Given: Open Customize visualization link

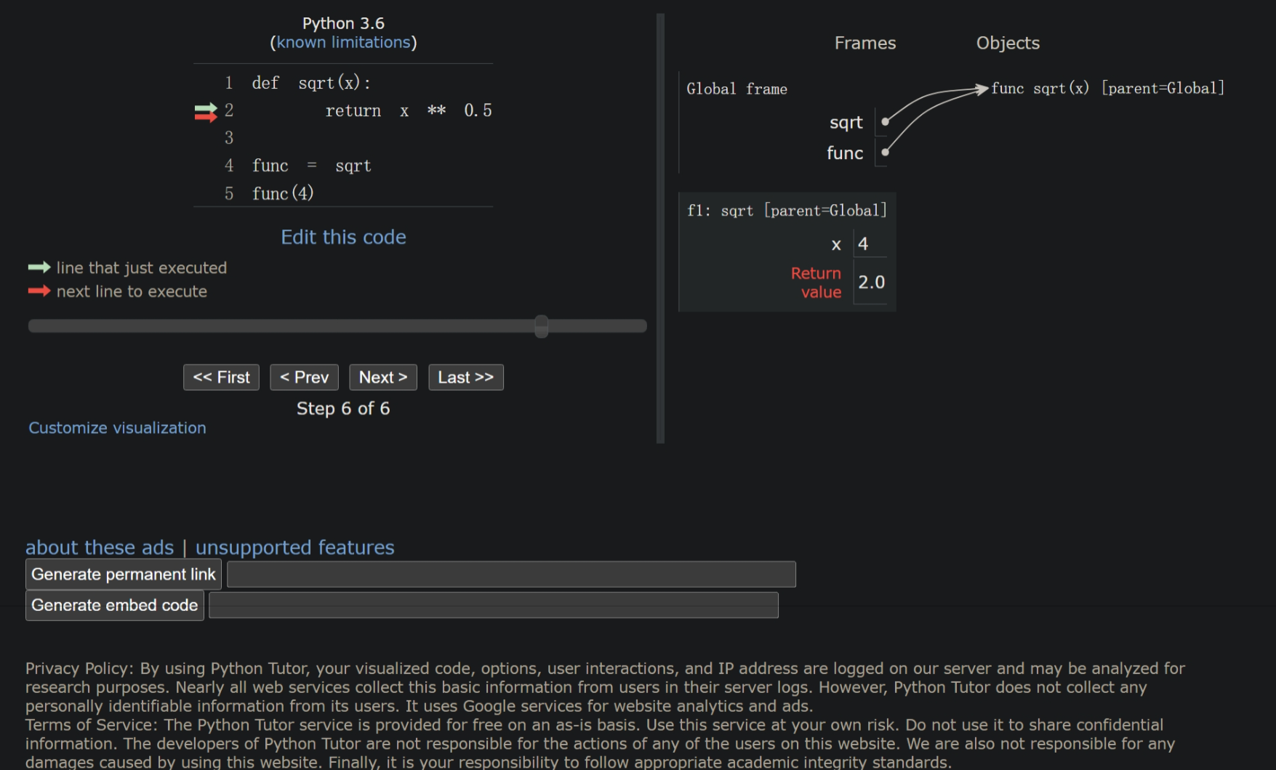Looking at the screenshot, I should [117, 428].
